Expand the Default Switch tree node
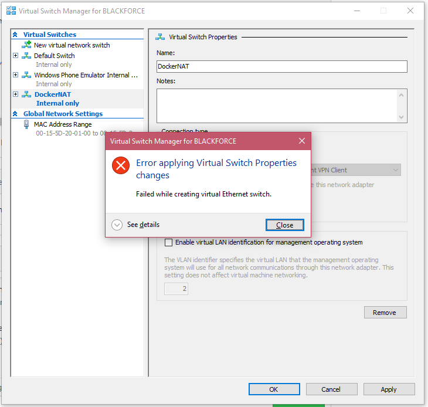 click(16, 55)
